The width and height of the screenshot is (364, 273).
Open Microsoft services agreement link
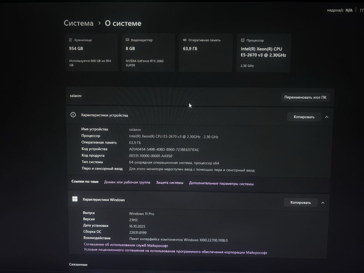pyautogui.click(x=126, y=246)
